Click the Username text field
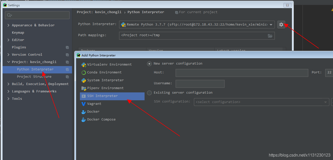 (x=200, y=84)
